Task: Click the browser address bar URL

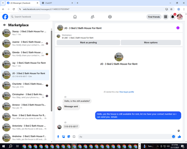Action: (46, 9)
